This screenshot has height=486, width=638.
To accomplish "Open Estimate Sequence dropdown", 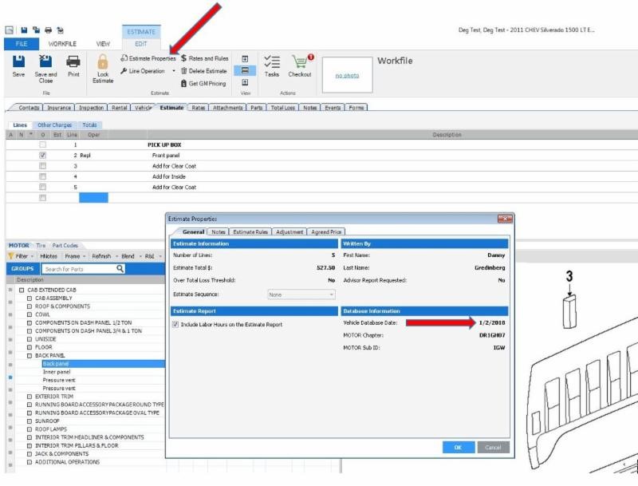I will tap(301, 294).
